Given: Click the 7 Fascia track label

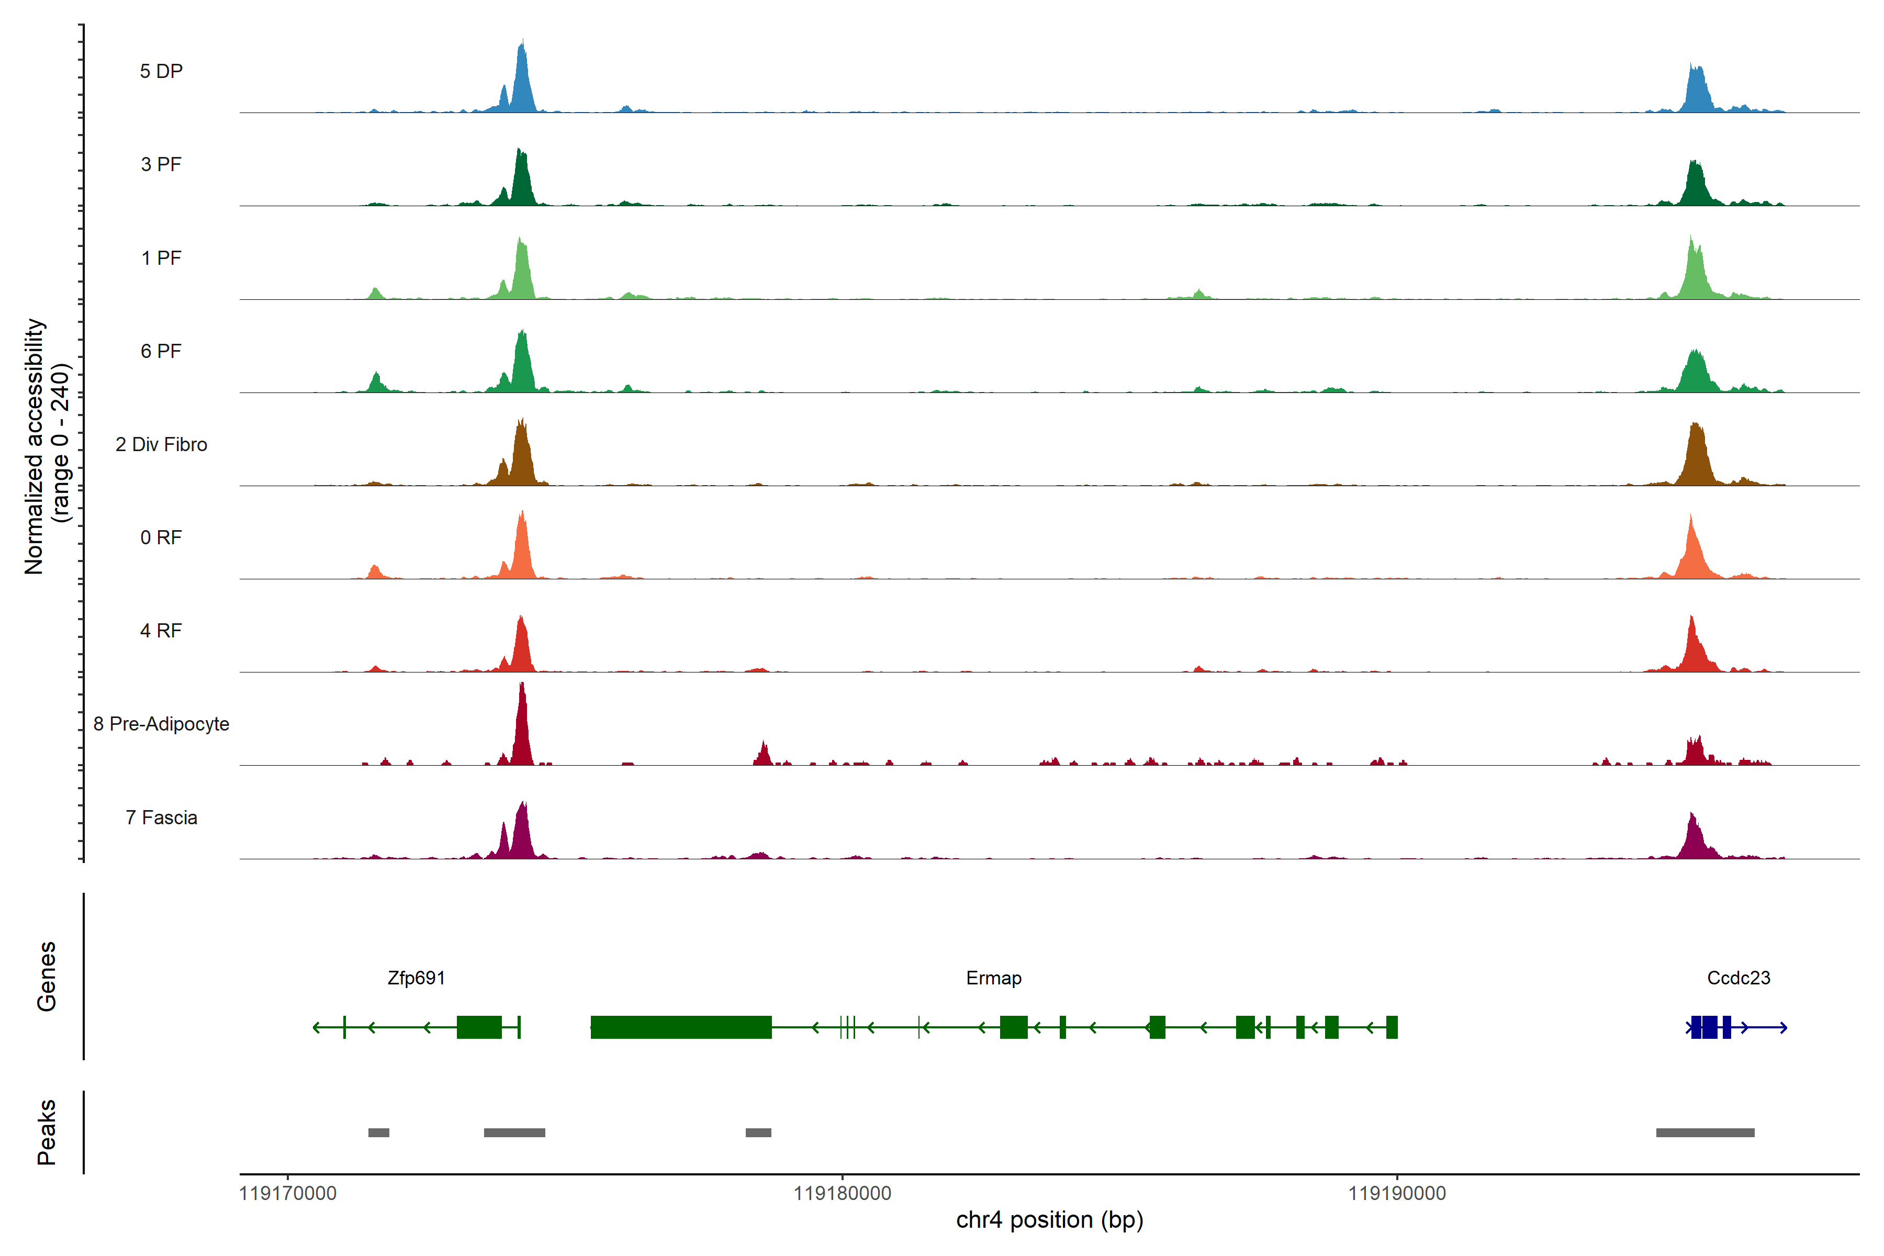Looking at the screenshot, I should 161,818.
